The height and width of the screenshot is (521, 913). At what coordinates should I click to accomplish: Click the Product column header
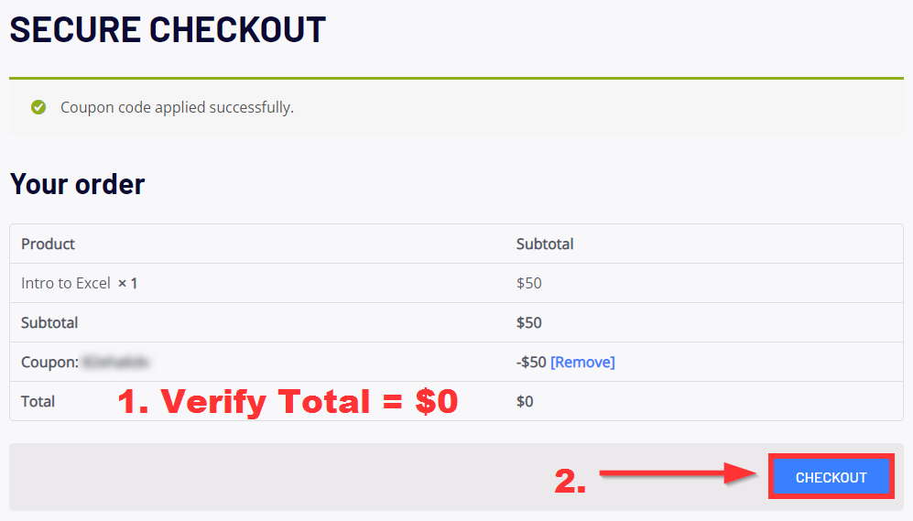(x=48, y=244)
